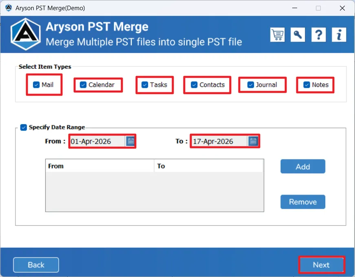Go Back to the previous step
The image size is (355, 277).
click(x=36, y=265)
